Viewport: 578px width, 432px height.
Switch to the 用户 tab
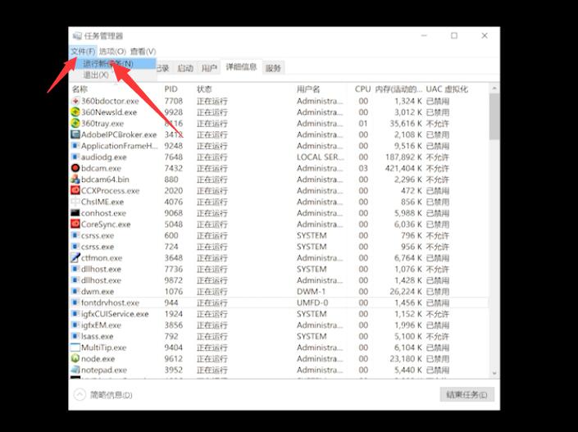coord(209,68)
